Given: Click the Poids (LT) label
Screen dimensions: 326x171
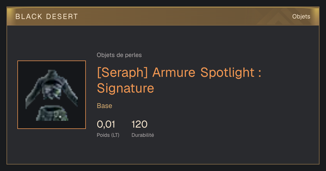Looking at the screenshot, I should pos(108,135).
